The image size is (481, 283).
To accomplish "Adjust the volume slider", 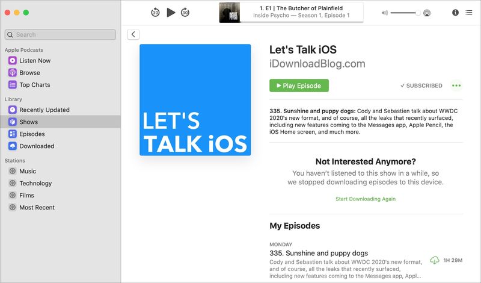I will tap(405, 13).
